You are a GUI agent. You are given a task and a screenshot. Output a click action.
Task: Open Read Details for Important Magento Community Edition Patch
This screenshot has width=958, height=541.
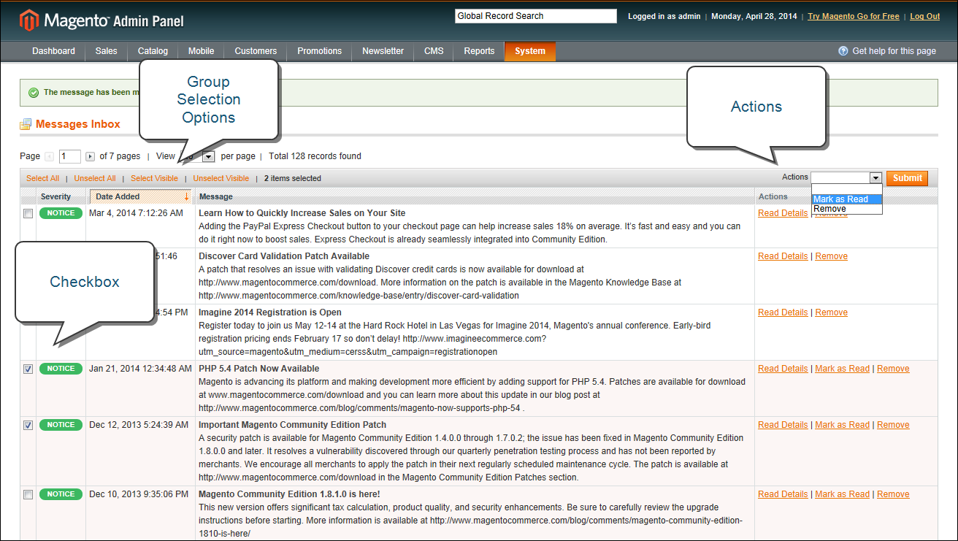tap(783, 425)
